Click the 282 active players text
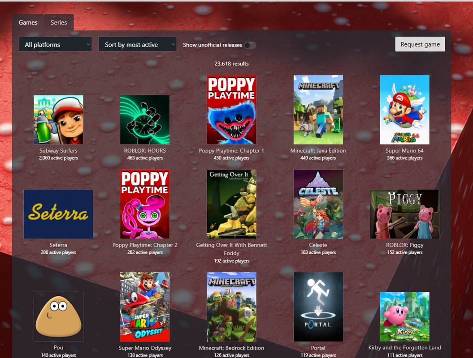473x358 pixels. (145, 252)
